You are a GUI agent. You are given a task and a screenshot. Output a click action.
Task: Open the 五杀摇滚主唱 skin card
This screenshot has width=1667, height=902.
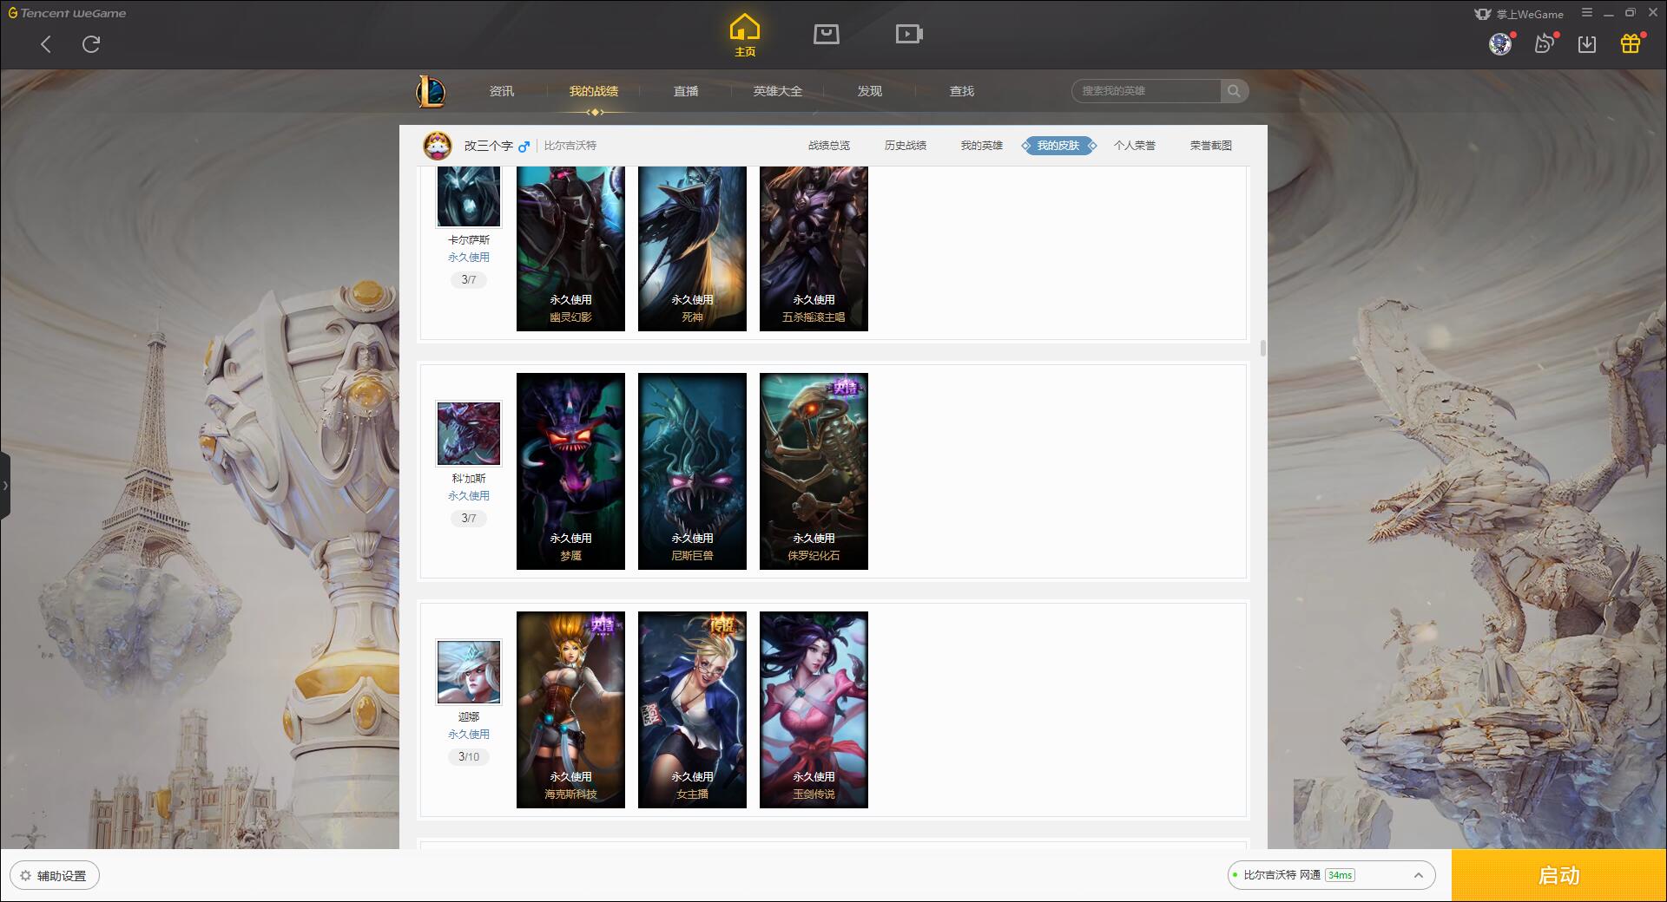click(814, 249)
